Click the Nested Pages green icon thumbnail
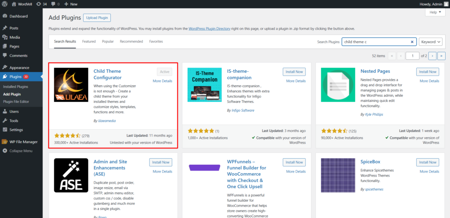 click(x=338, y=85)
